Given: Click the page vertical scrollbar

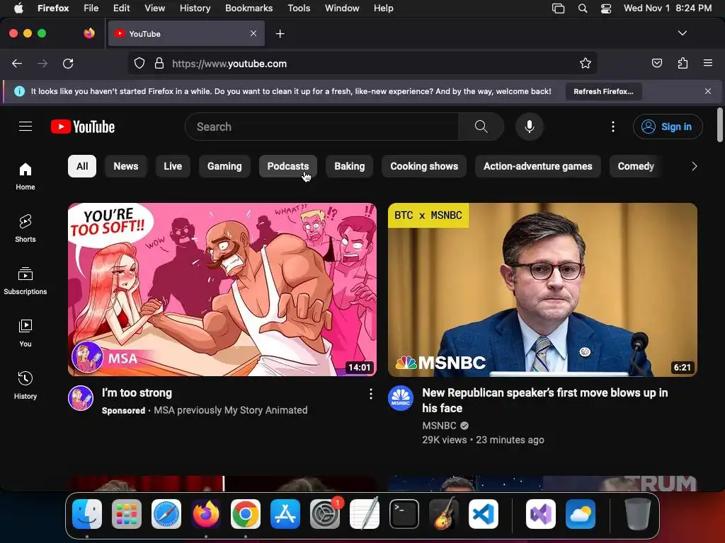Looking at the screenshot, I should click(720, 125).
